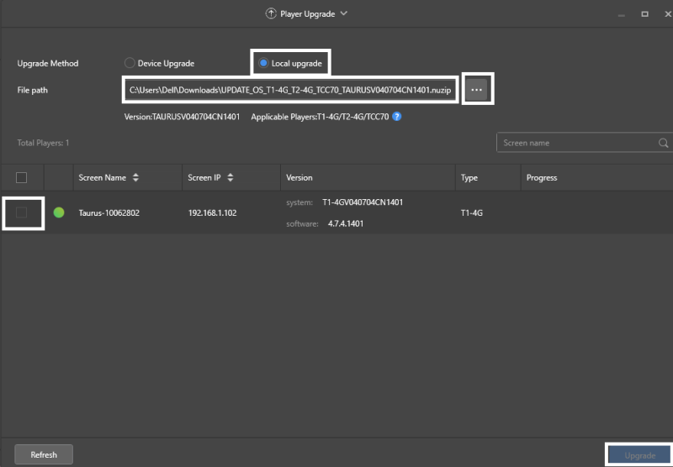Click the blue help icon after Applicable Players
The image size is (673, 467).
[397, 117]
